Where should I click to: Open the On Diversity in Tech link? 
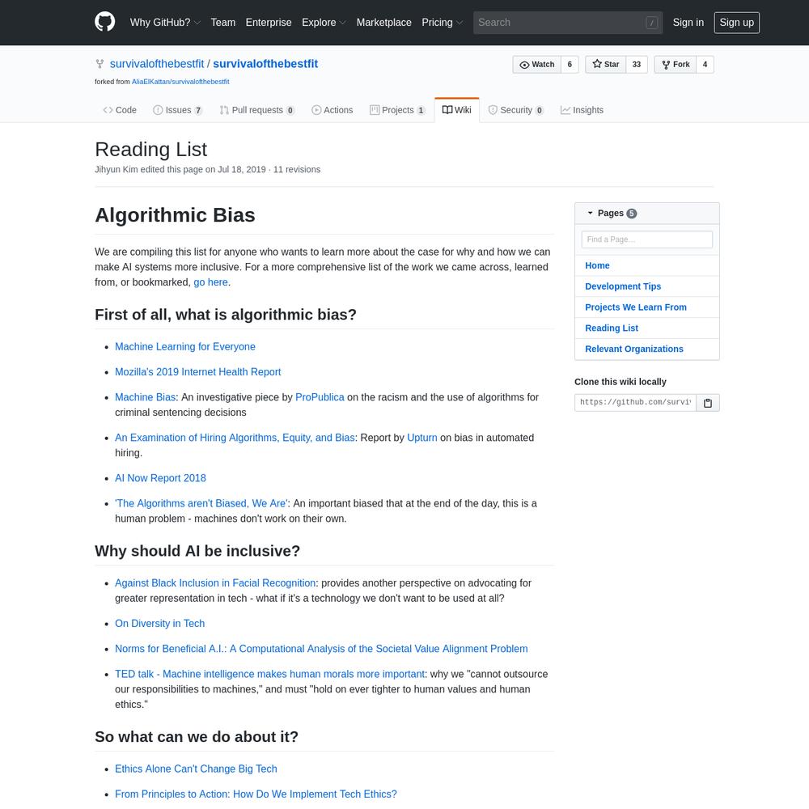pos(160,623)
